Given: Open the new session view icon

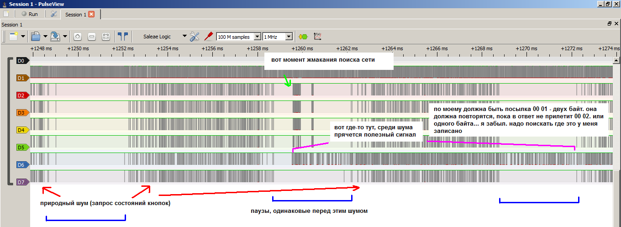Looking at the screenshot, I should click(x=13, y=37).
